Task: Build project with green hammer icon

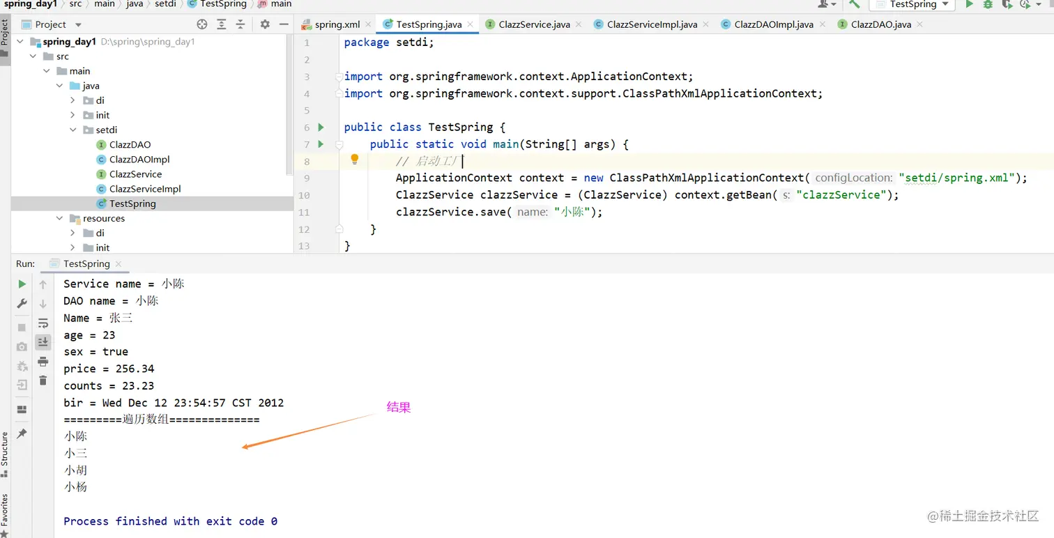Action: [x=855, y=4]
